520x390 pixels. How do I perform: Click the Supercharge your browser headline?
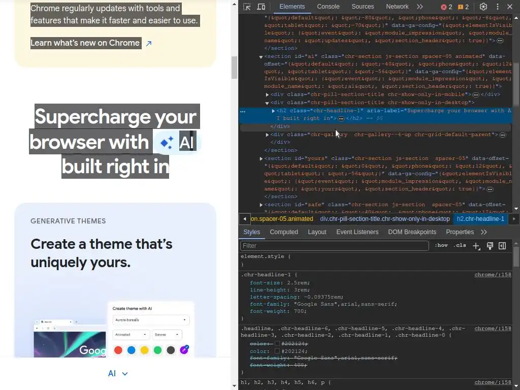coord(115,141)
